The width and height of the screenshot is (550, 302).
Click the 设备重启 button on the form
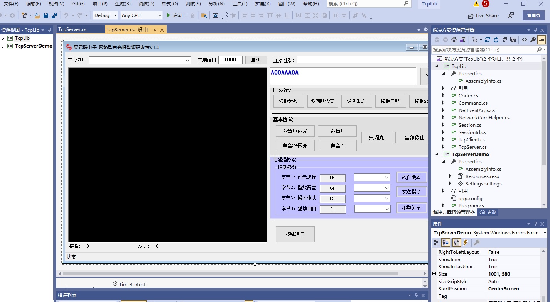click(356, 101)
